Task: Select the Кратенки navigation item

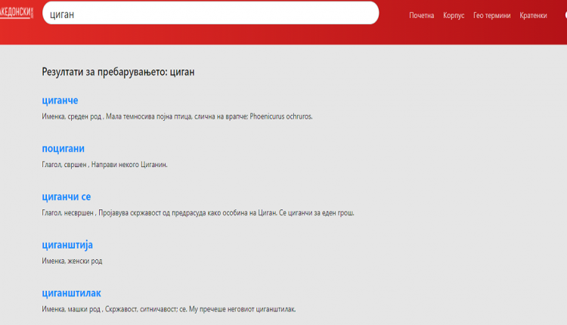Action: coord(533,15)
